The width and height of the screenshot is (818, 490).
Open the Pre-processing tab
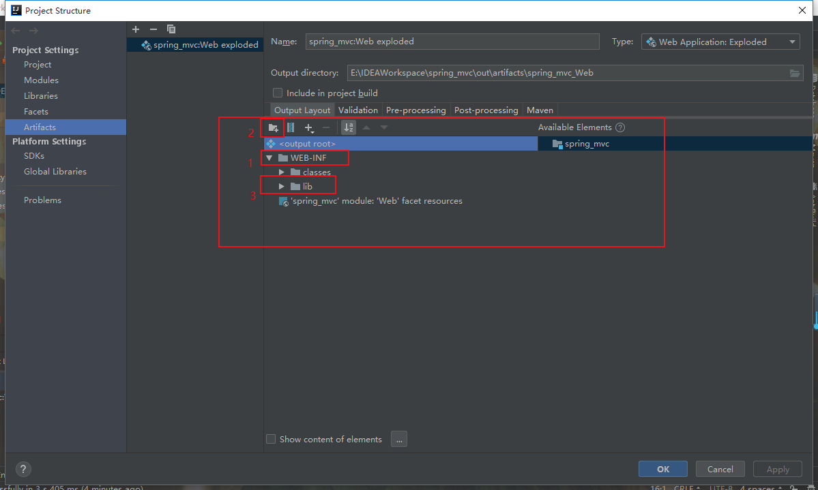(x=415, y=110)
